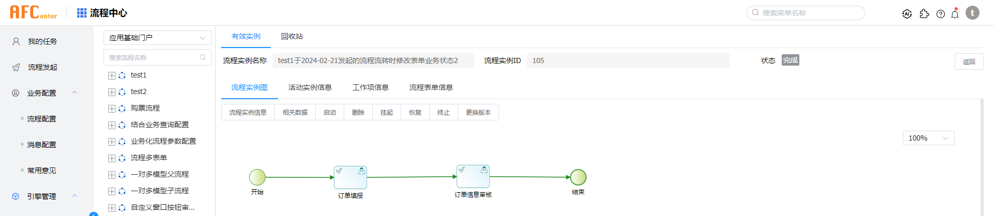Screen dimensions: 994x216
Task: Click the 订单填报 task node
Action: point(350,177)
